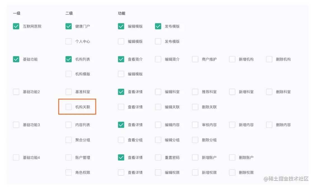This screenshot has width=314, height=187.
Task: Disable the 健康门户 permission
Action: pyautogui.click(x=69, y=26)
